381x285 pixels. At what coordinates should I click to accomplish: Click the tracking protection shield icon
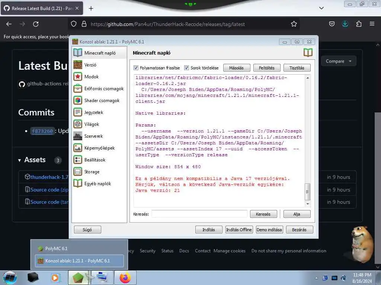74,24
